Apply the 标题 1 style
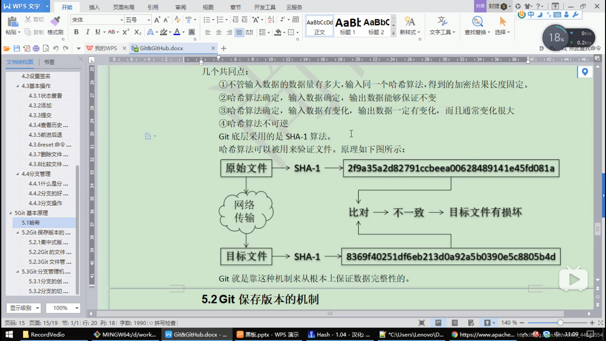This screenshot has height=341, width=606. pos(348,26)
